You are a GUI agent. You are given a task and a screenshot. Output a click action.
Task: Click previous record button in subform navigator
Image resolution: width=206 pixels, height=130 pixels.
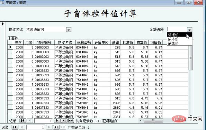[30, 121]
